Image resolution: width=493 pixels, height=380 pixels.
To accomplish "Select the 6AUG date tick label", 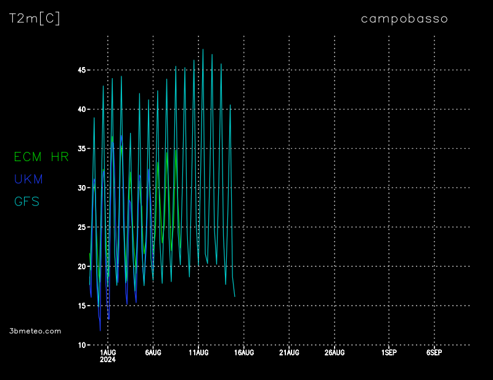I will tap(153, 353).
